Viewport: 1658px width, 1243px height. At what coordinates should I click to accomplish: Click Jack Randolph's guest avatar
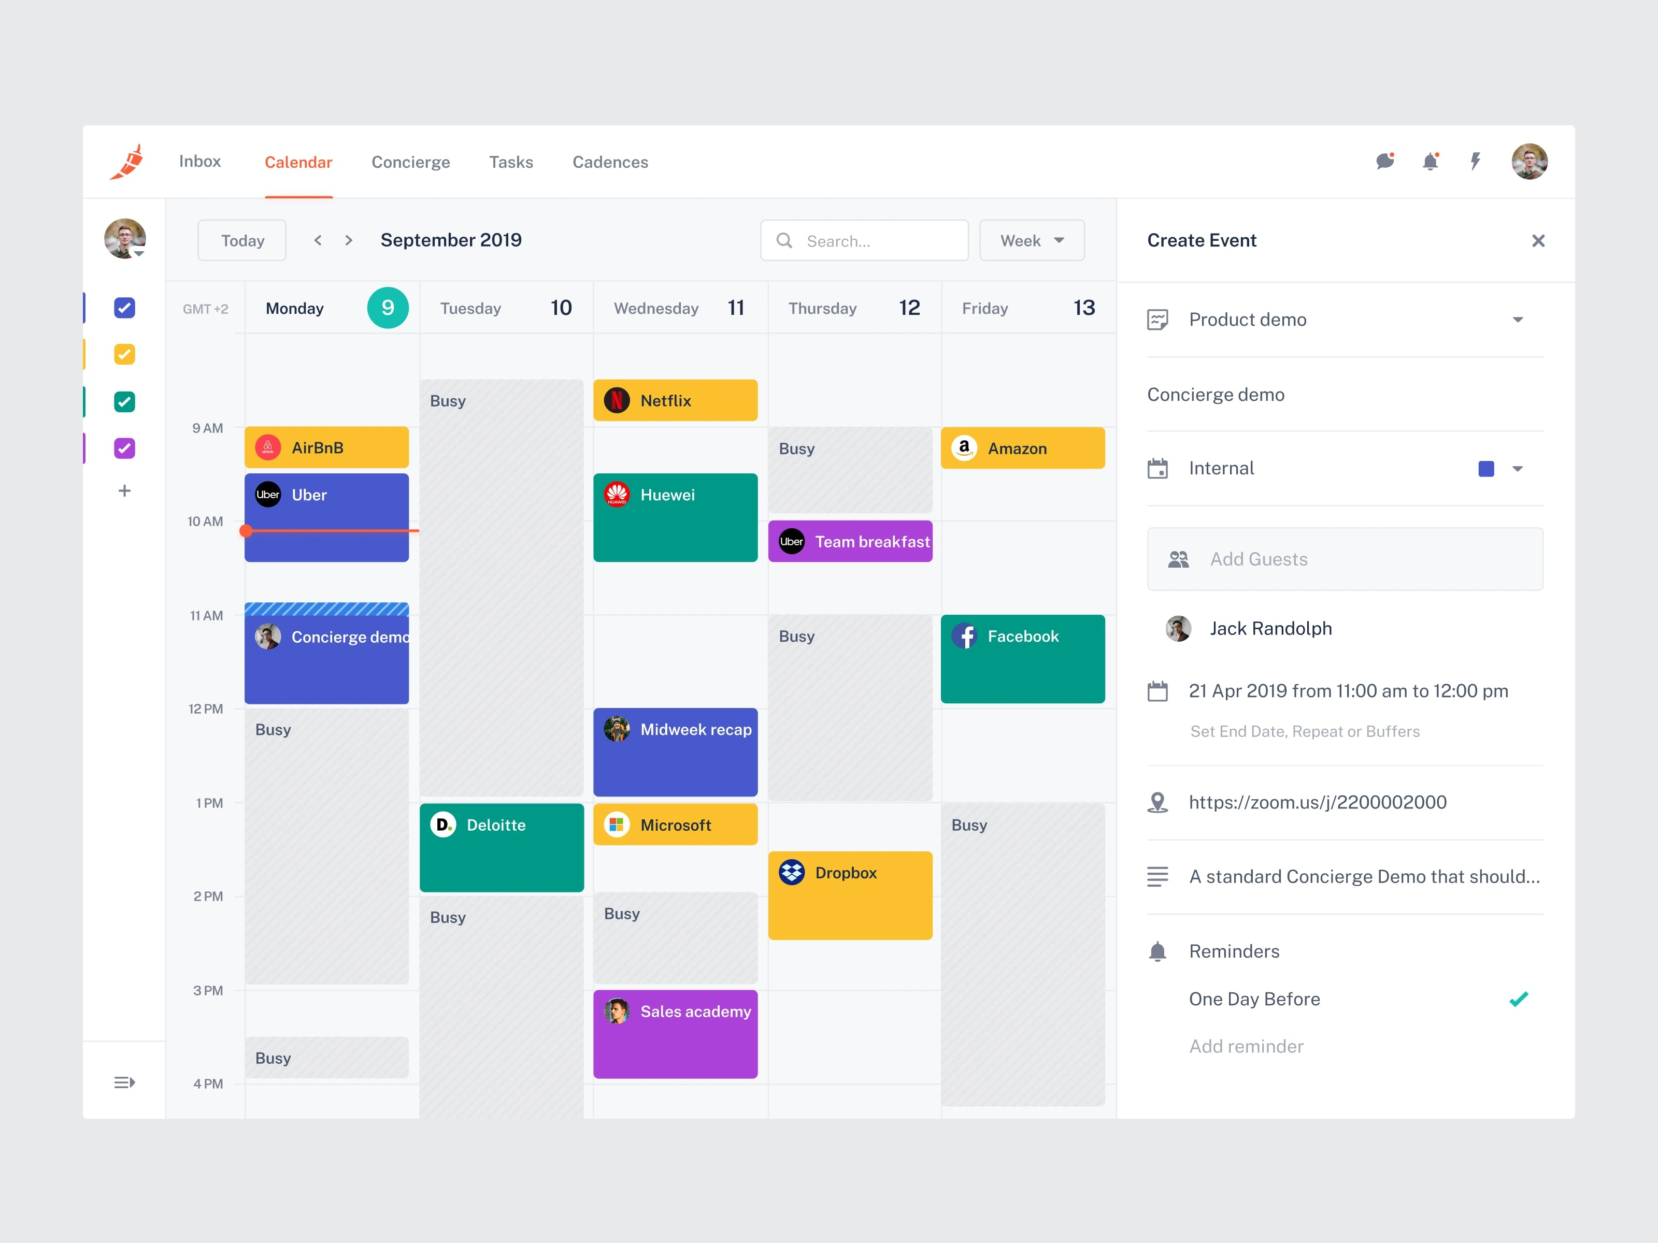pyautogui.click(x=1178, y=629)
